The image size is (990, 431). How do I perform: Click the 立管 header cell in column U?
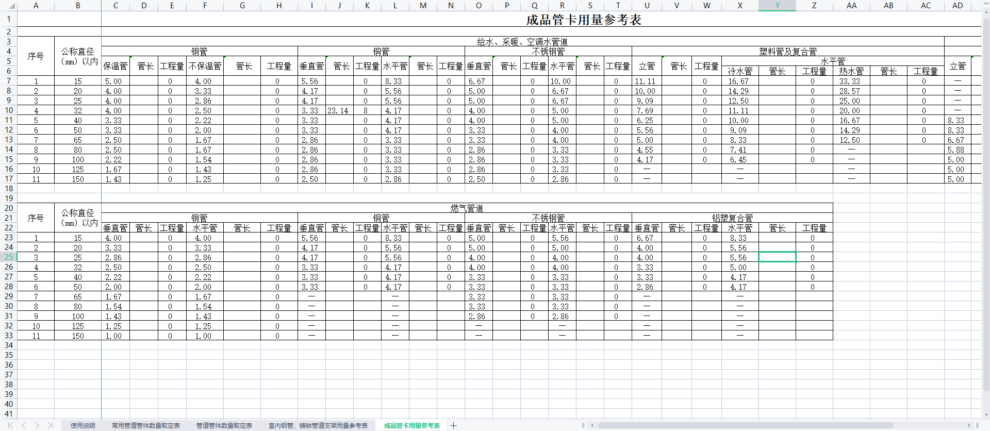(647, 66)
